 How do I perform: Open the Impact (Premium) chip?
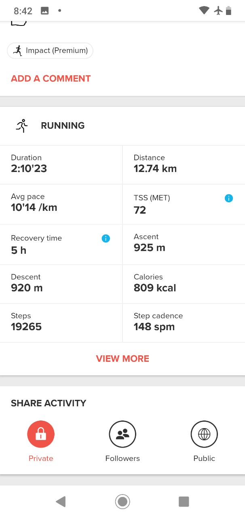[50, 51]
